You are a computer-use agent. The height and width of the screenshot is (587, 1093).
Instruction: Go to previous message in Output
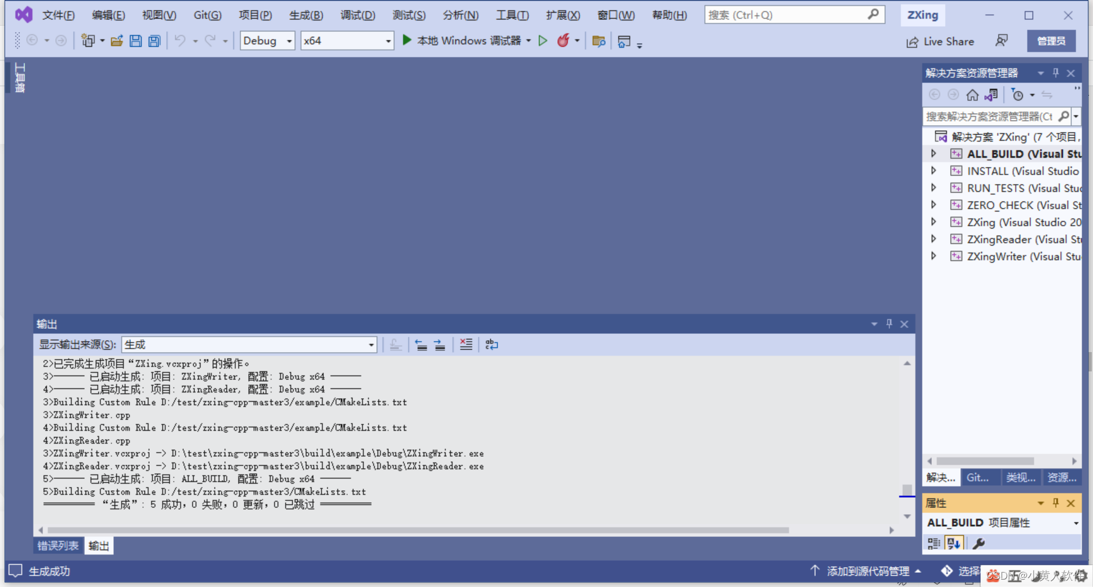click(x=421, y=345)
